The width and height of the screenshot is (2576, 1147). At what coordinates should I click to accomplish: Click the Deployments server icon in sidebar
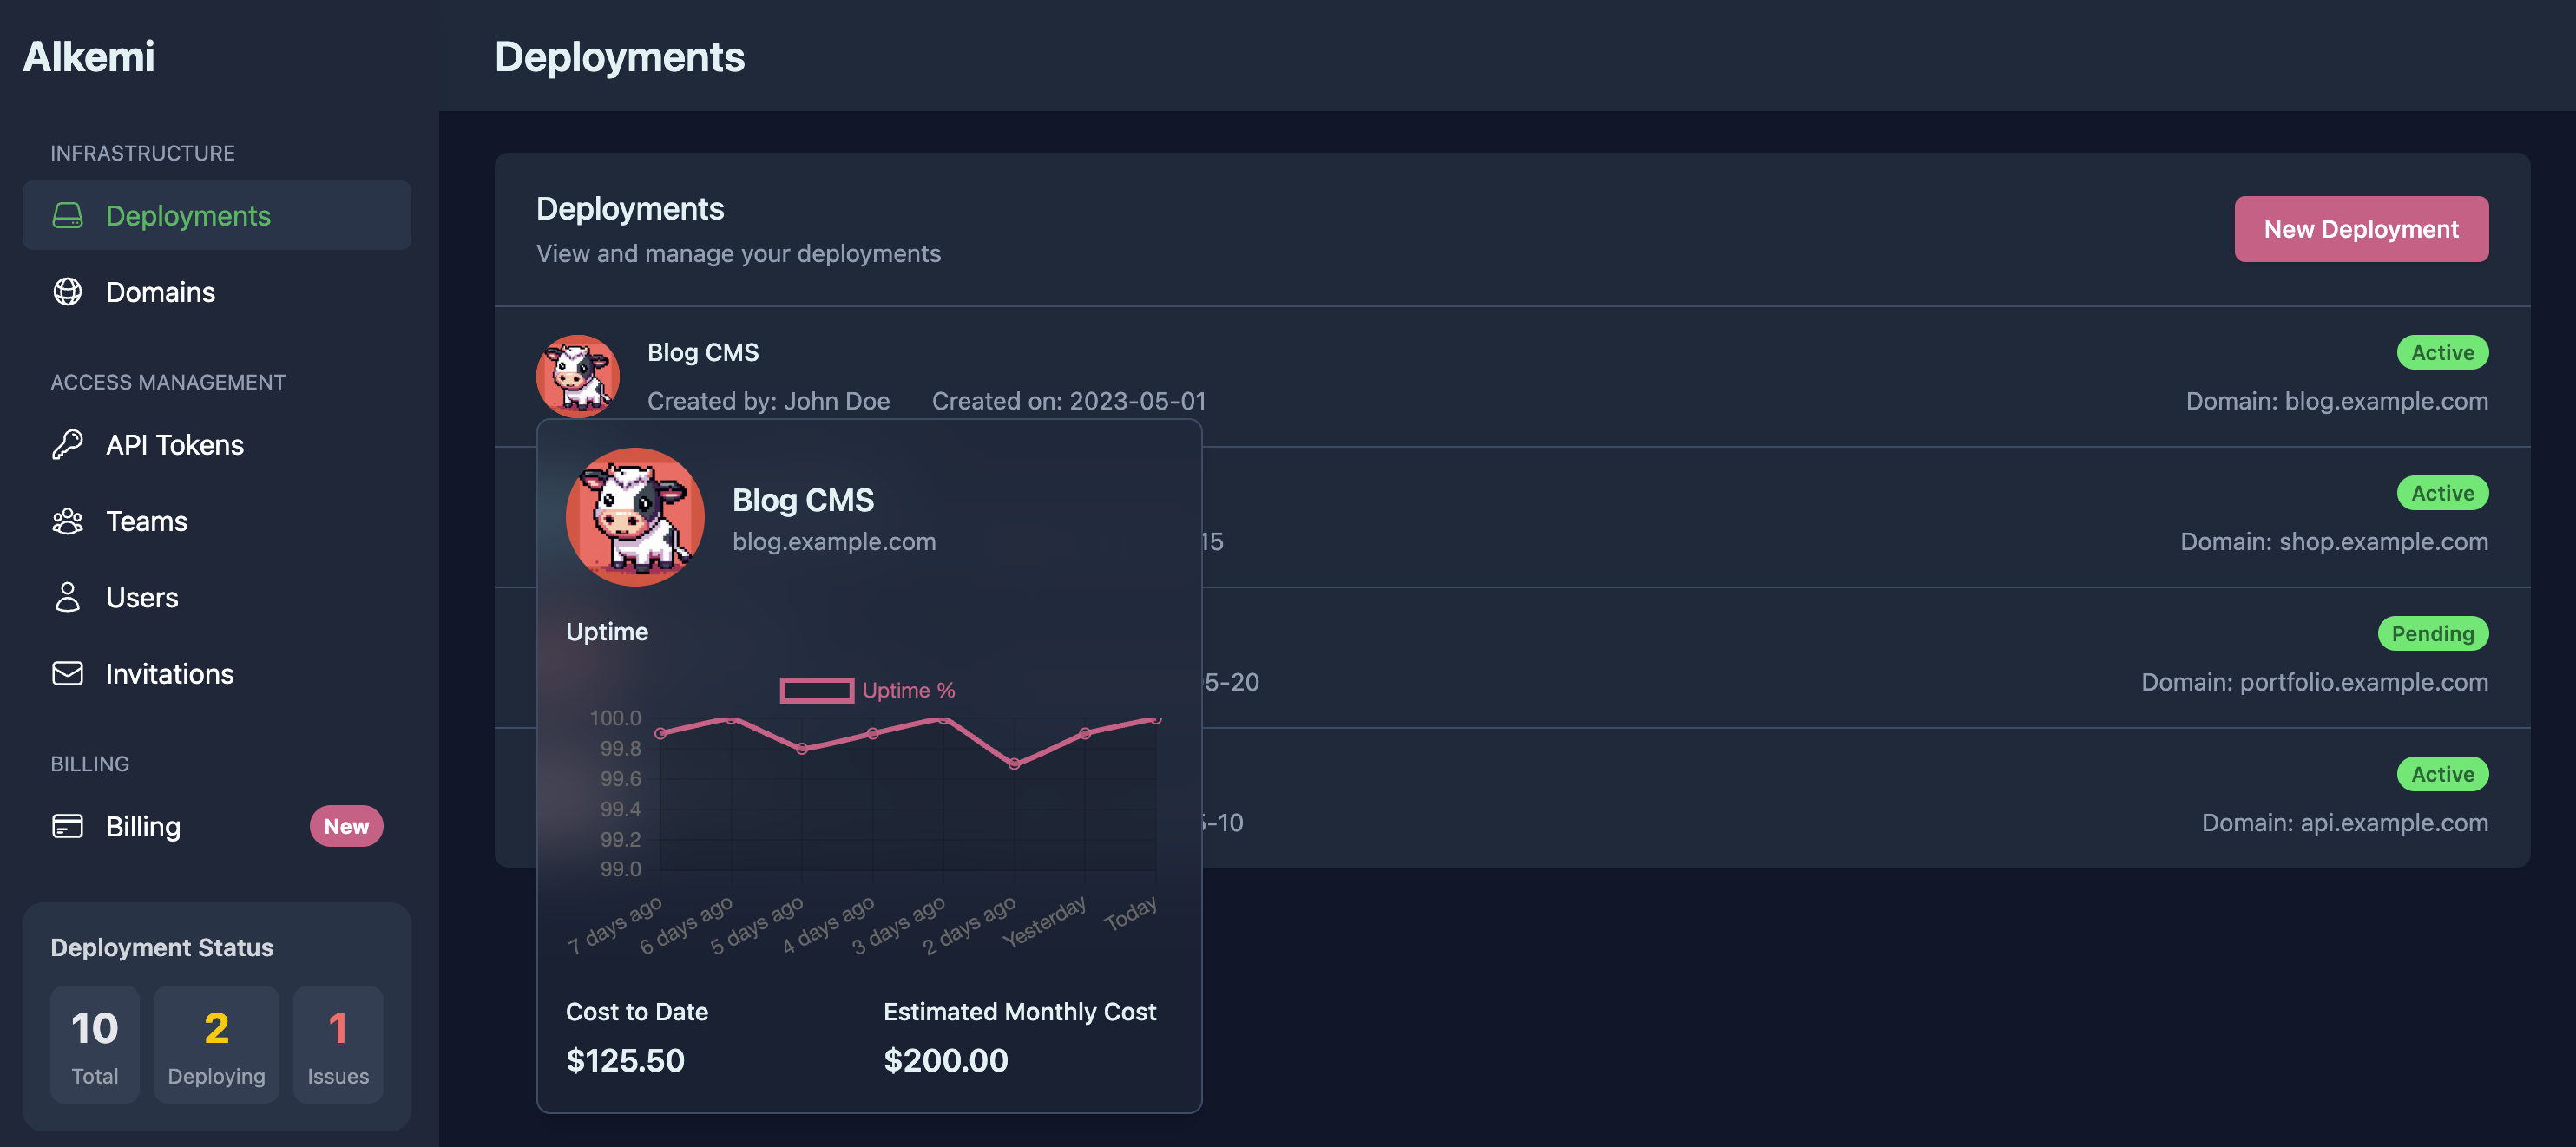(x=67, y=216)
